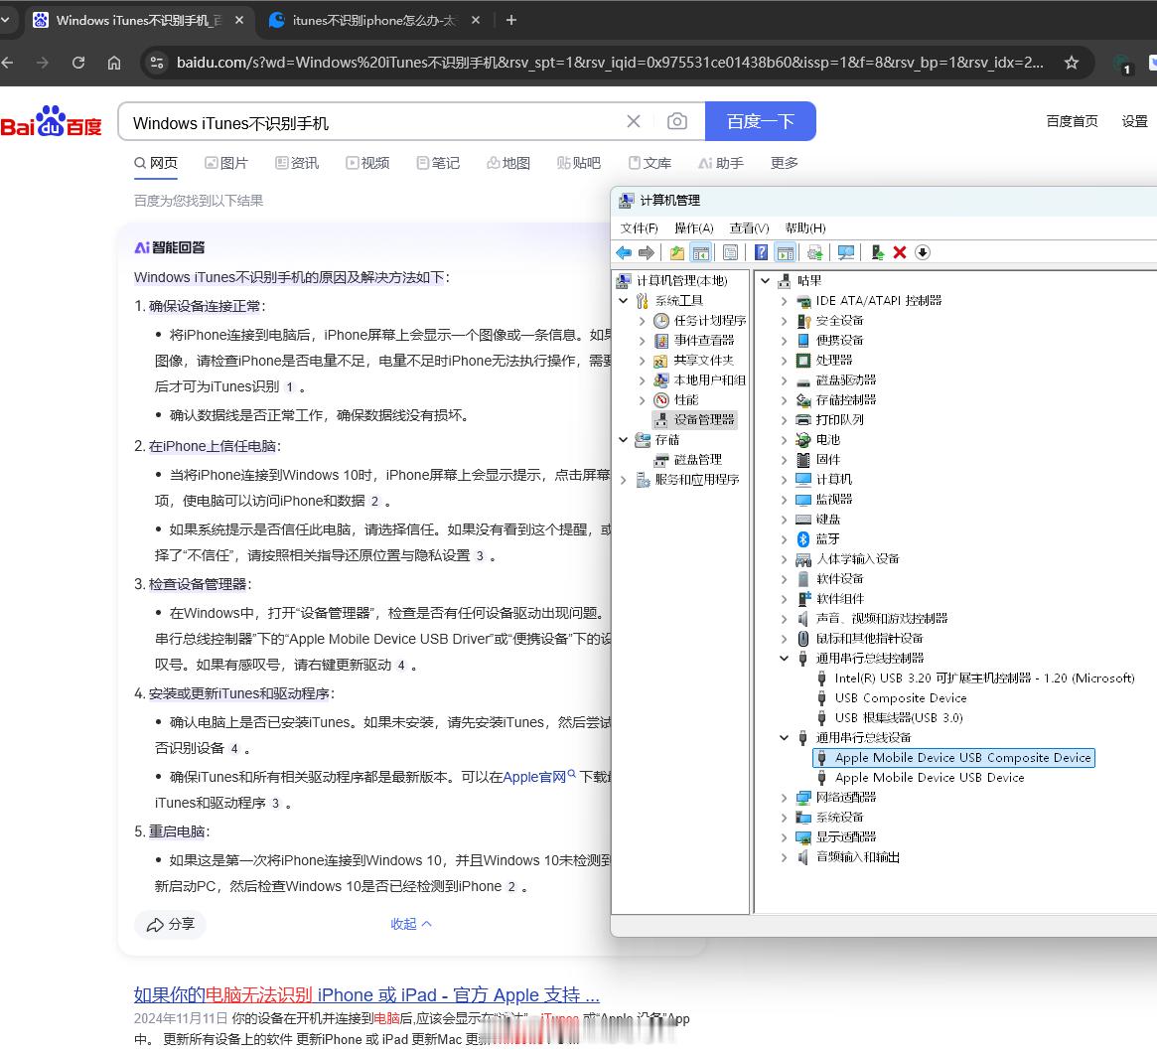Switch to the Baidu 图片 tab
The image size is (1157, 1055).
225,163
